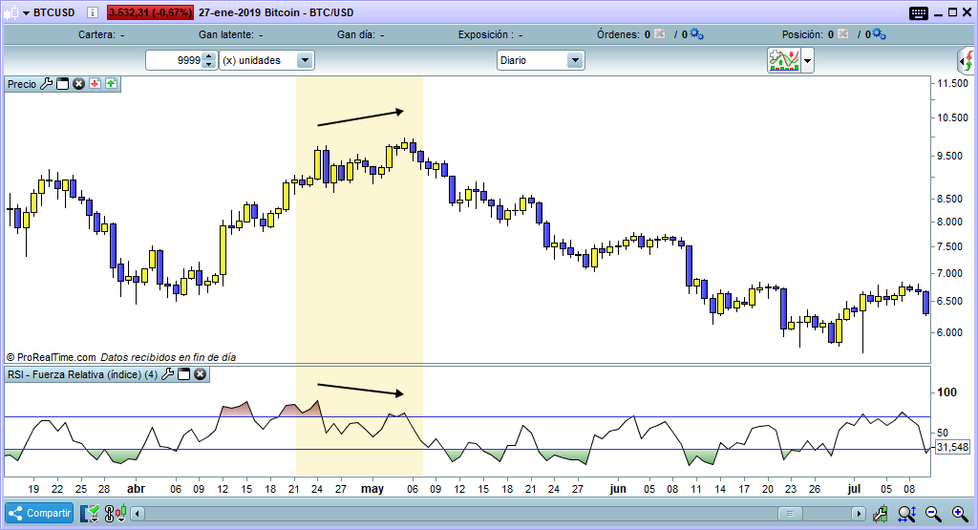Open the on-screen keyboard icon in title bar
The height and width of the screenshot is (530, 978).
tap(919, 13)
